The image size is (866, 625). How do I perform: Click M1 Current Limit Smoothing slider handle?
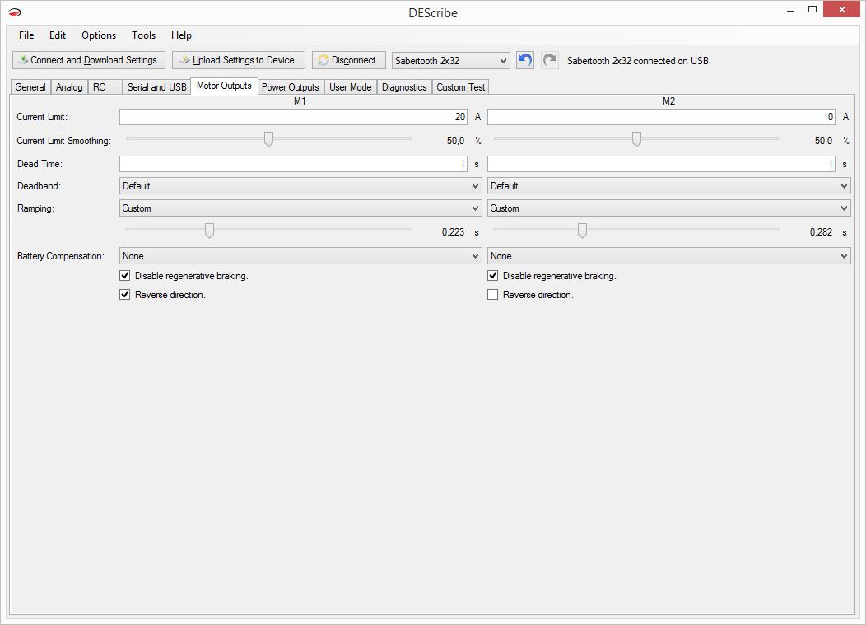[x=268, y=139]
